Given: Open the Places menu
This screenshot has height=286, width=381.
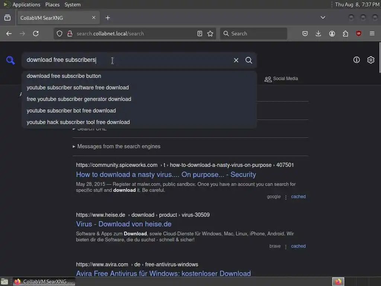Looking at the screenshot, I should click(x=52, y=4).
